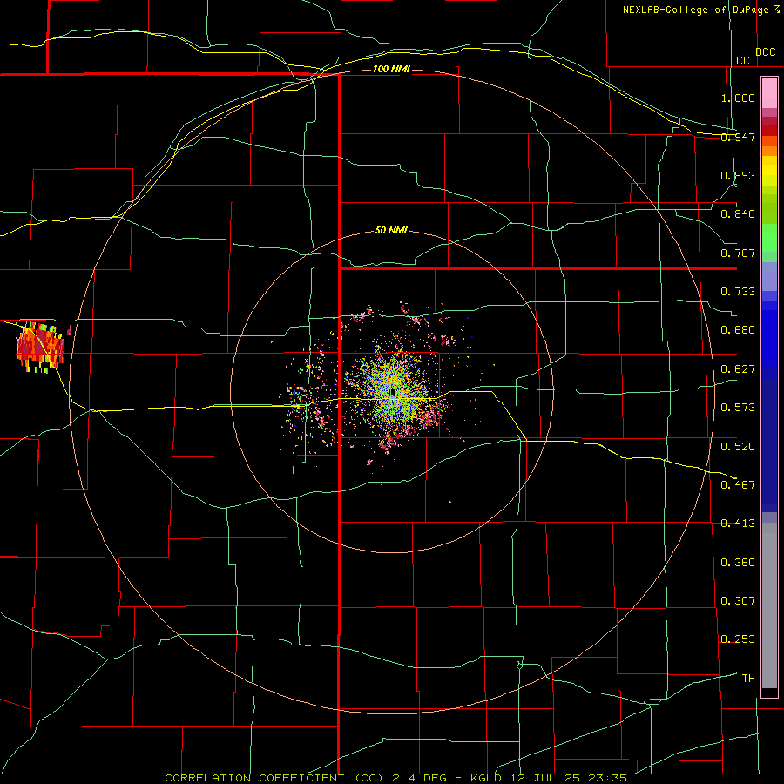This screenshot has width=784, height=784.
Task: Click the 100 NMI range ring label
Action: [x=391, y=69]
